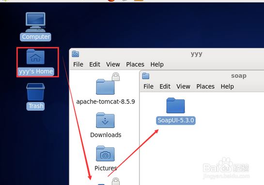Open the yyy's Home desktop folder icon
Image resolution: width=264 pixels, height=185 pixels.
pyautogui.click(x=35, y=57)
